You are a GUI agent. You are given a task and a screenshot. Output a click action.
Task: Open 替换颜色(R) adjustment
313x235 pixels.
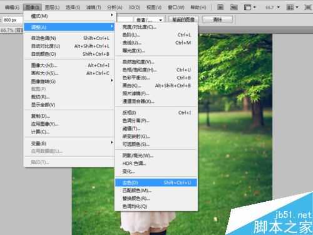[156, 199]
